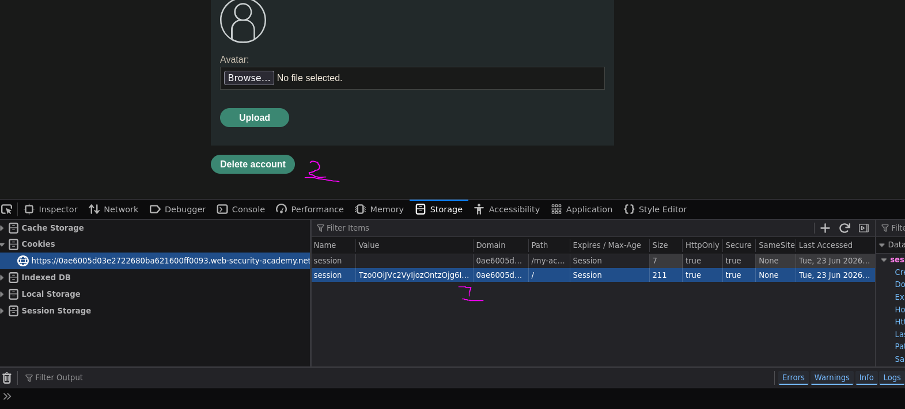Click the console prompt chevrons
Image resolution: width=905 pixels, height=409 pixels.
7,396
